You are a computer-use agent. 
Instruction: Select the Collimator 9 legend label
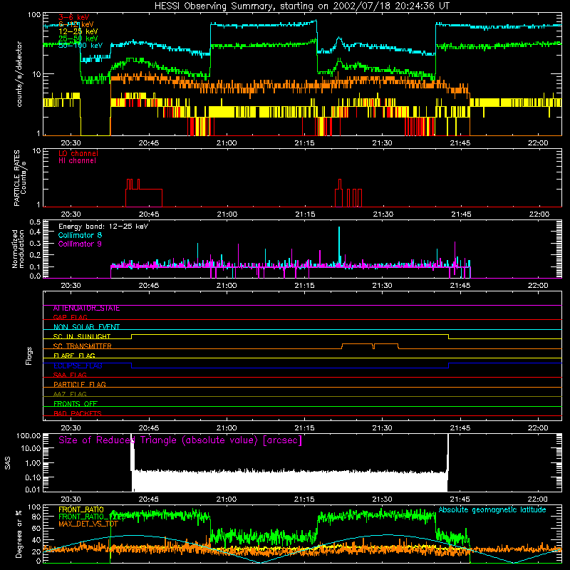pos(80,244)
